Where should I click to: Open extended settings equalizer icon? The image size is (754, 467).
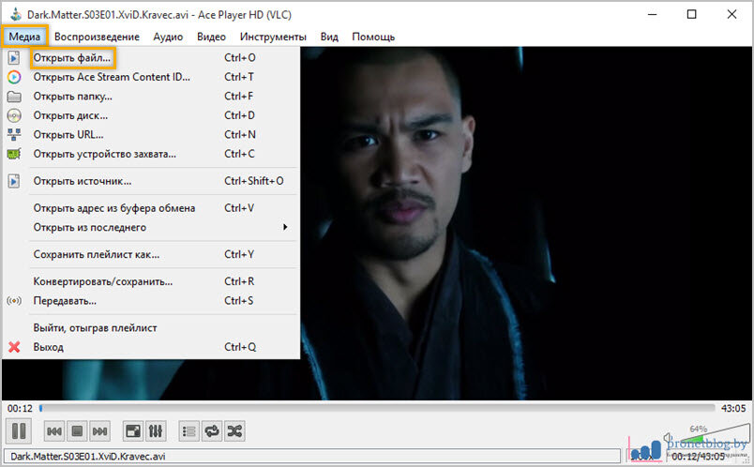156,431
